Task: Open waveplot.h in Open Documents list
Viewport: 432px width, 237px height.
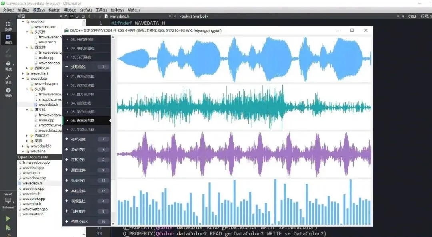Action: [x=32, y=204]
